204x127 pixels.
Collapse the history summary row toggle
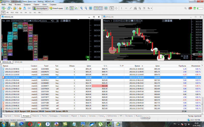pyautogui.click(x=4, y=111)
